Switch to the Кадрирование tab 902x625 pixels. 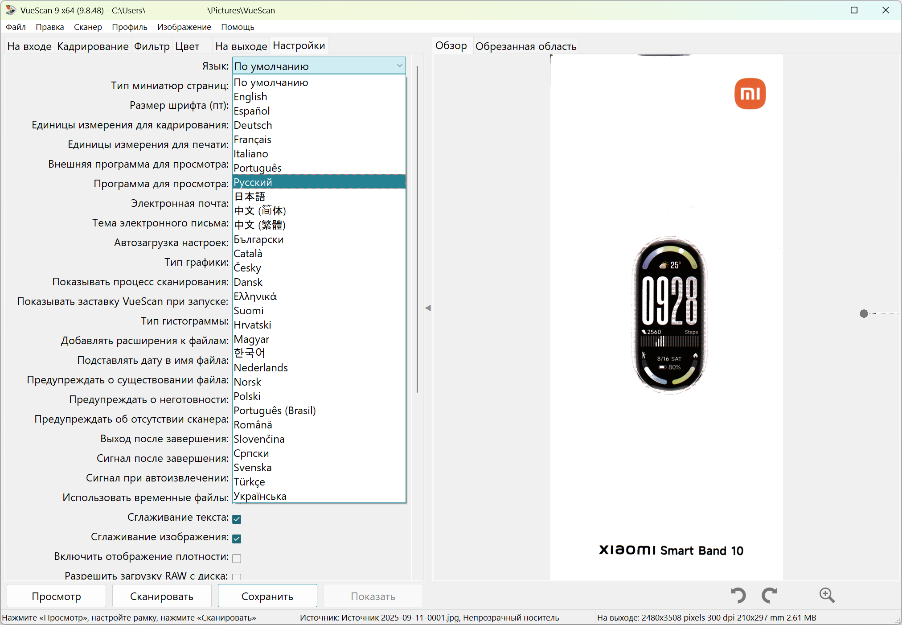coord(93,46)
